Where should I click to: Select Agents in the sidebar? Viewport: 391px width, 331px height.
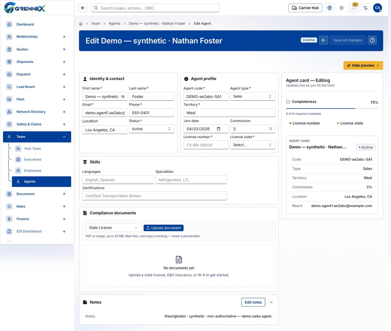click(x=42, y=181)
